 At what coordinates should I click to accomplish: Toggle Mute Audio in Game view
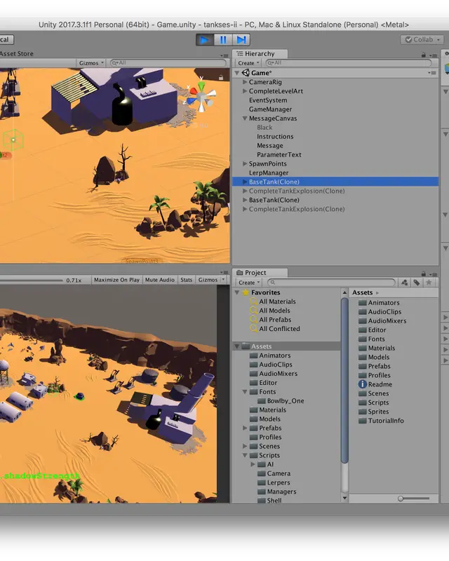[x=160, y=280]
